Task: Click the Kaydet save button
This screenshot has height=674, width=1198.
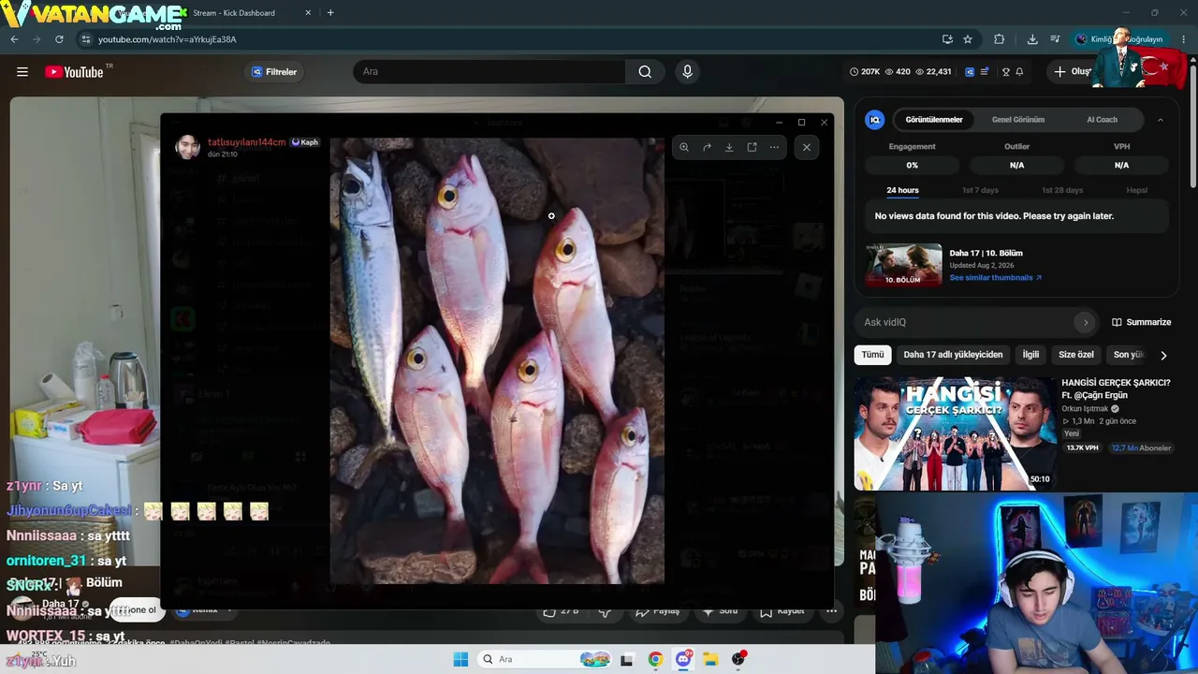Action: point(782,611)
